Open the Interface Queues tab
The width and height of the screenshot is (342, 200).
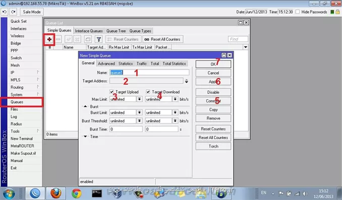pos(89,31)
